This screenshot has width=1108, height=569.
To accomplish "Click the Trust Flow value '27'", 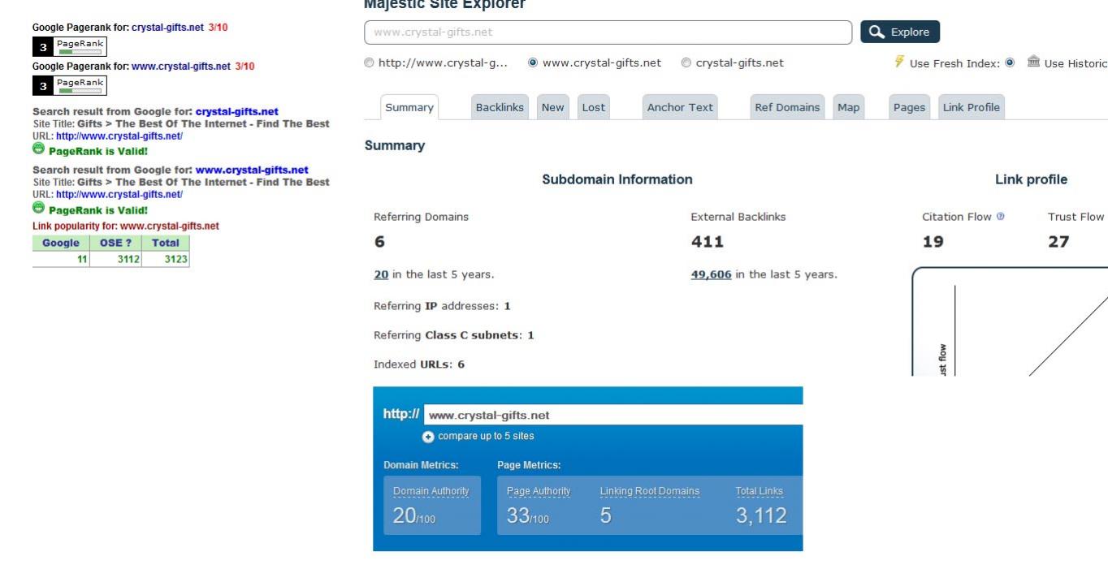I will pos(1058,242).
